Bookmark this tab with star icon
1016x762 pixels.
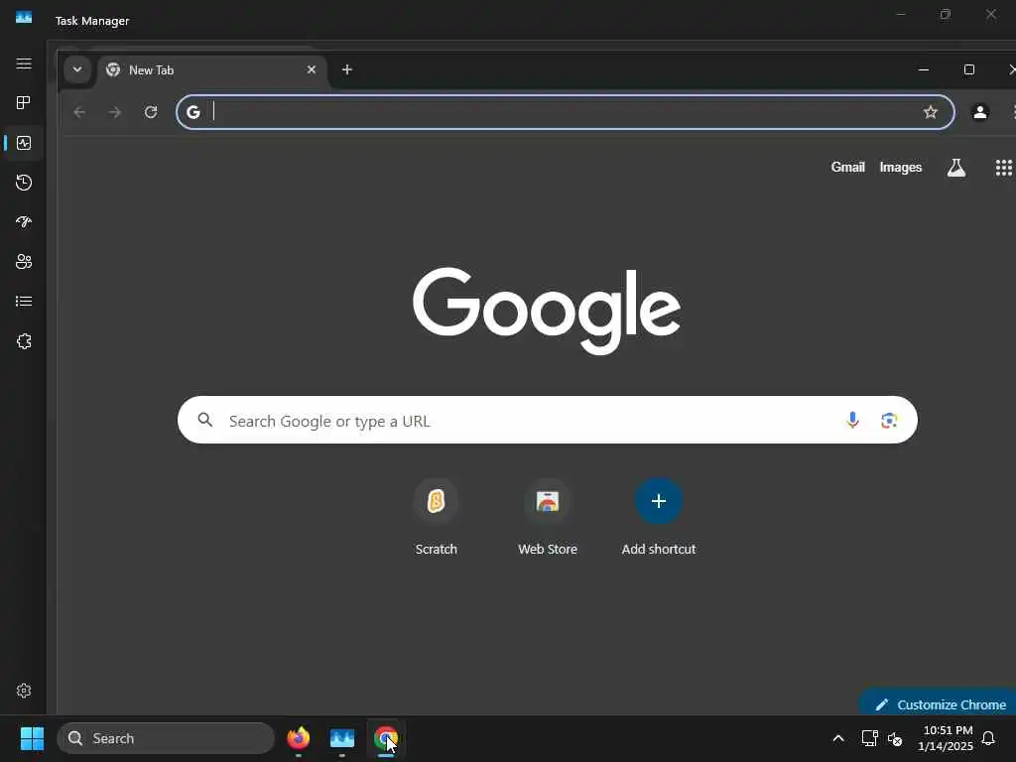pyautogui.click(x=931, y=112)
